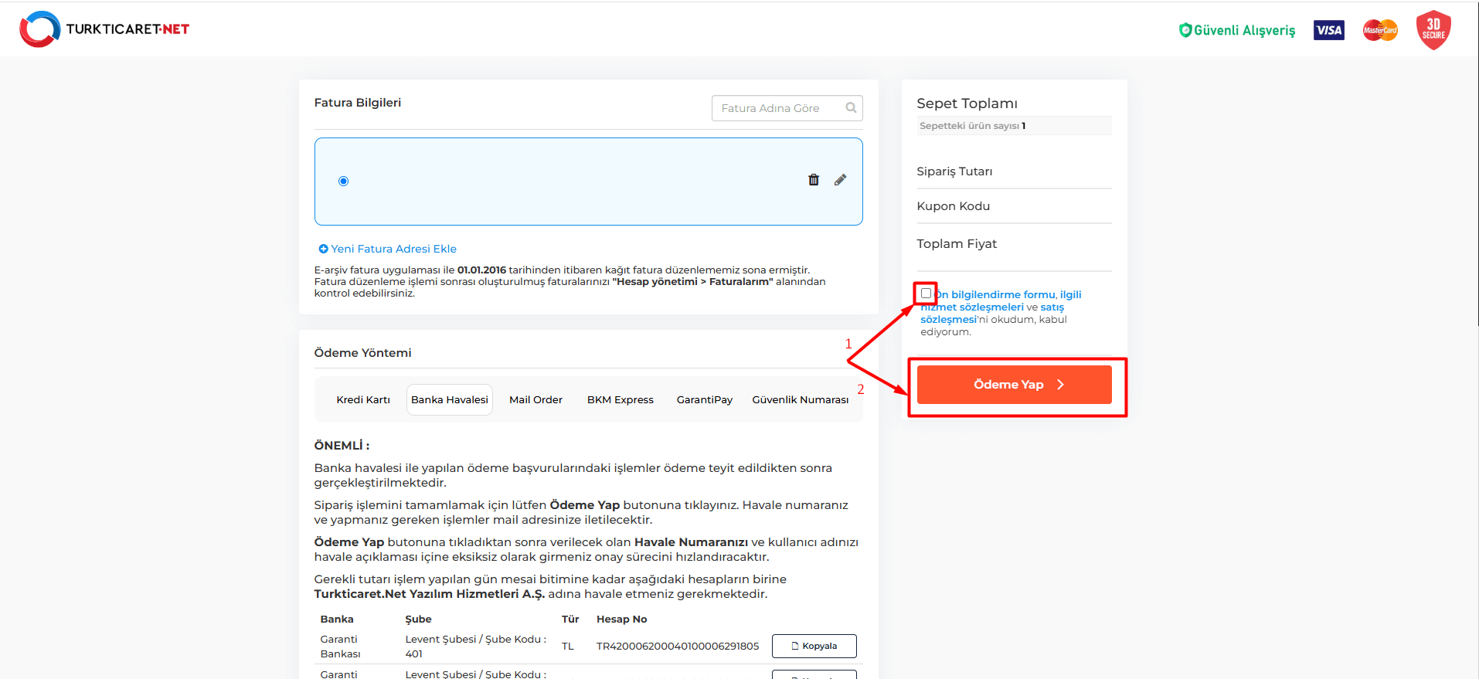1479x679 pixels.
Task: Open the Mail Order payment tab
Action: [535, 400]
